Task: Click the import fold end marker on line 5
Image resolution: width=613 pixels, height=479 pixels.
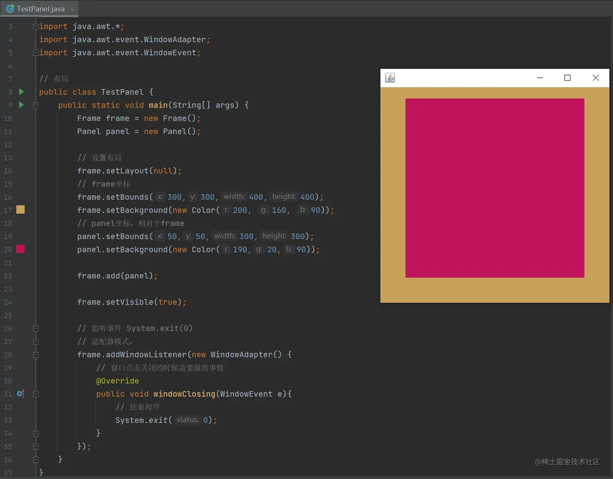Action: pyautogui.click(x=36, y=53)
